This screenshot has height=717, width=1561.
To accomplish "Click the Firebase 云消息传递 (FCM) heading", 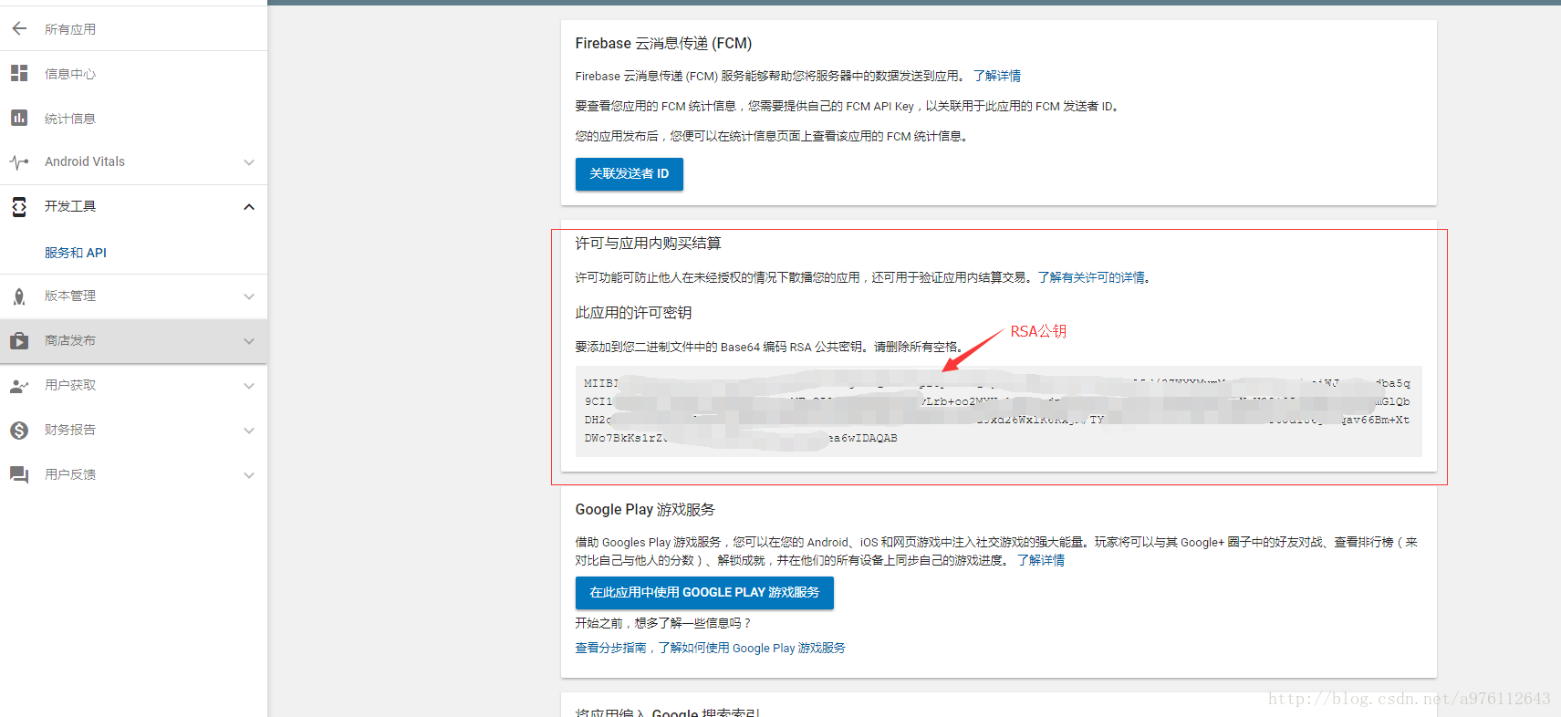I will click(663, 44).
